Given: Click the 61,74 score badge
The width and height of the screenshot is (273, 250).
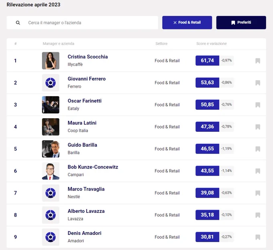Looking at the screenshot, I should pos(207,60).
